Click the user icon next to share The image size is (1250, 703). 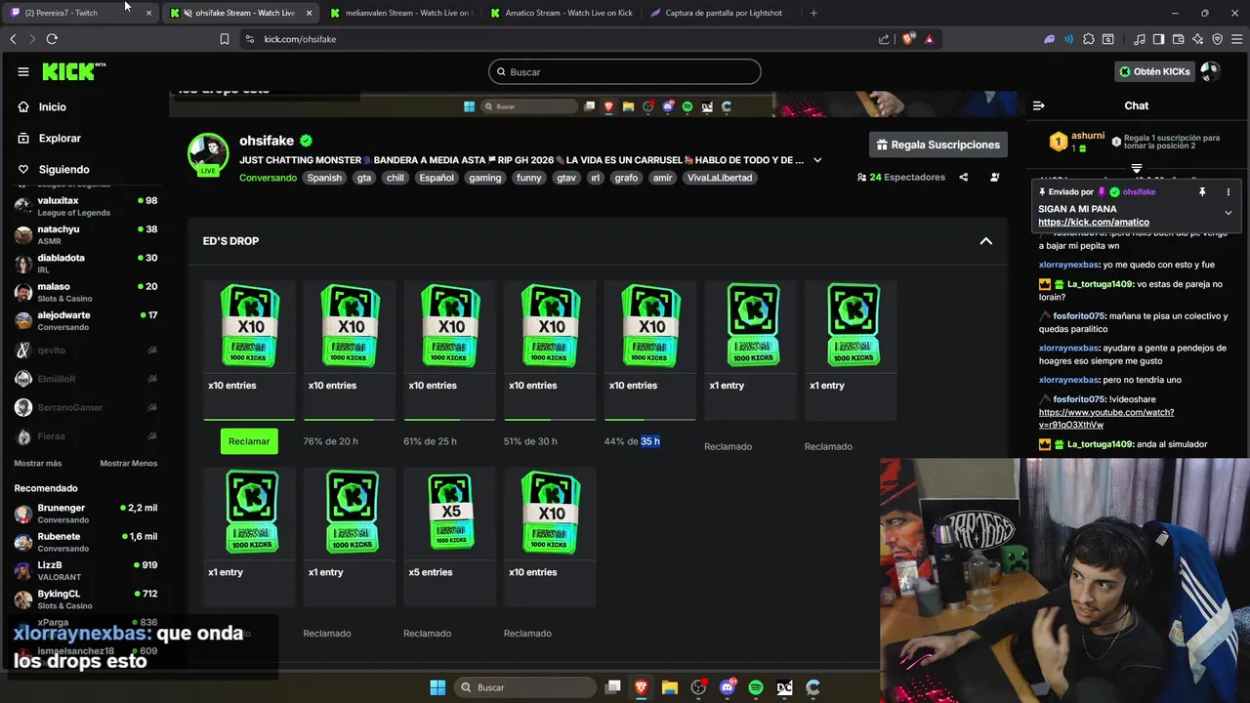click(995, 178)
